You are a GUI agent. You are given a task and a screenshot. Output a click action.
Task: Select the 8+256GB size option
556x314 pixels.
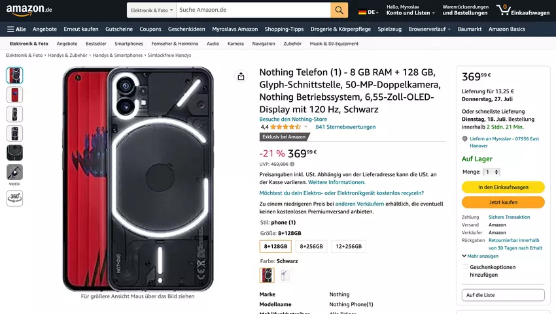click(311, 246)
